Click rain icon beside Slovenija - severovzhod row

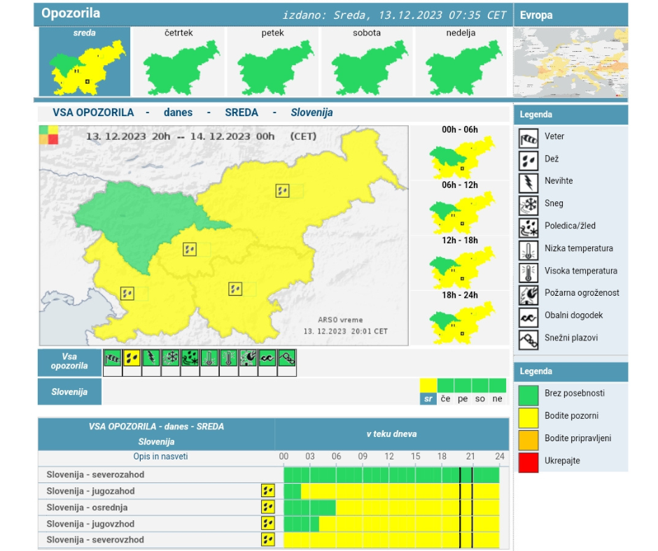pos(267,539)
